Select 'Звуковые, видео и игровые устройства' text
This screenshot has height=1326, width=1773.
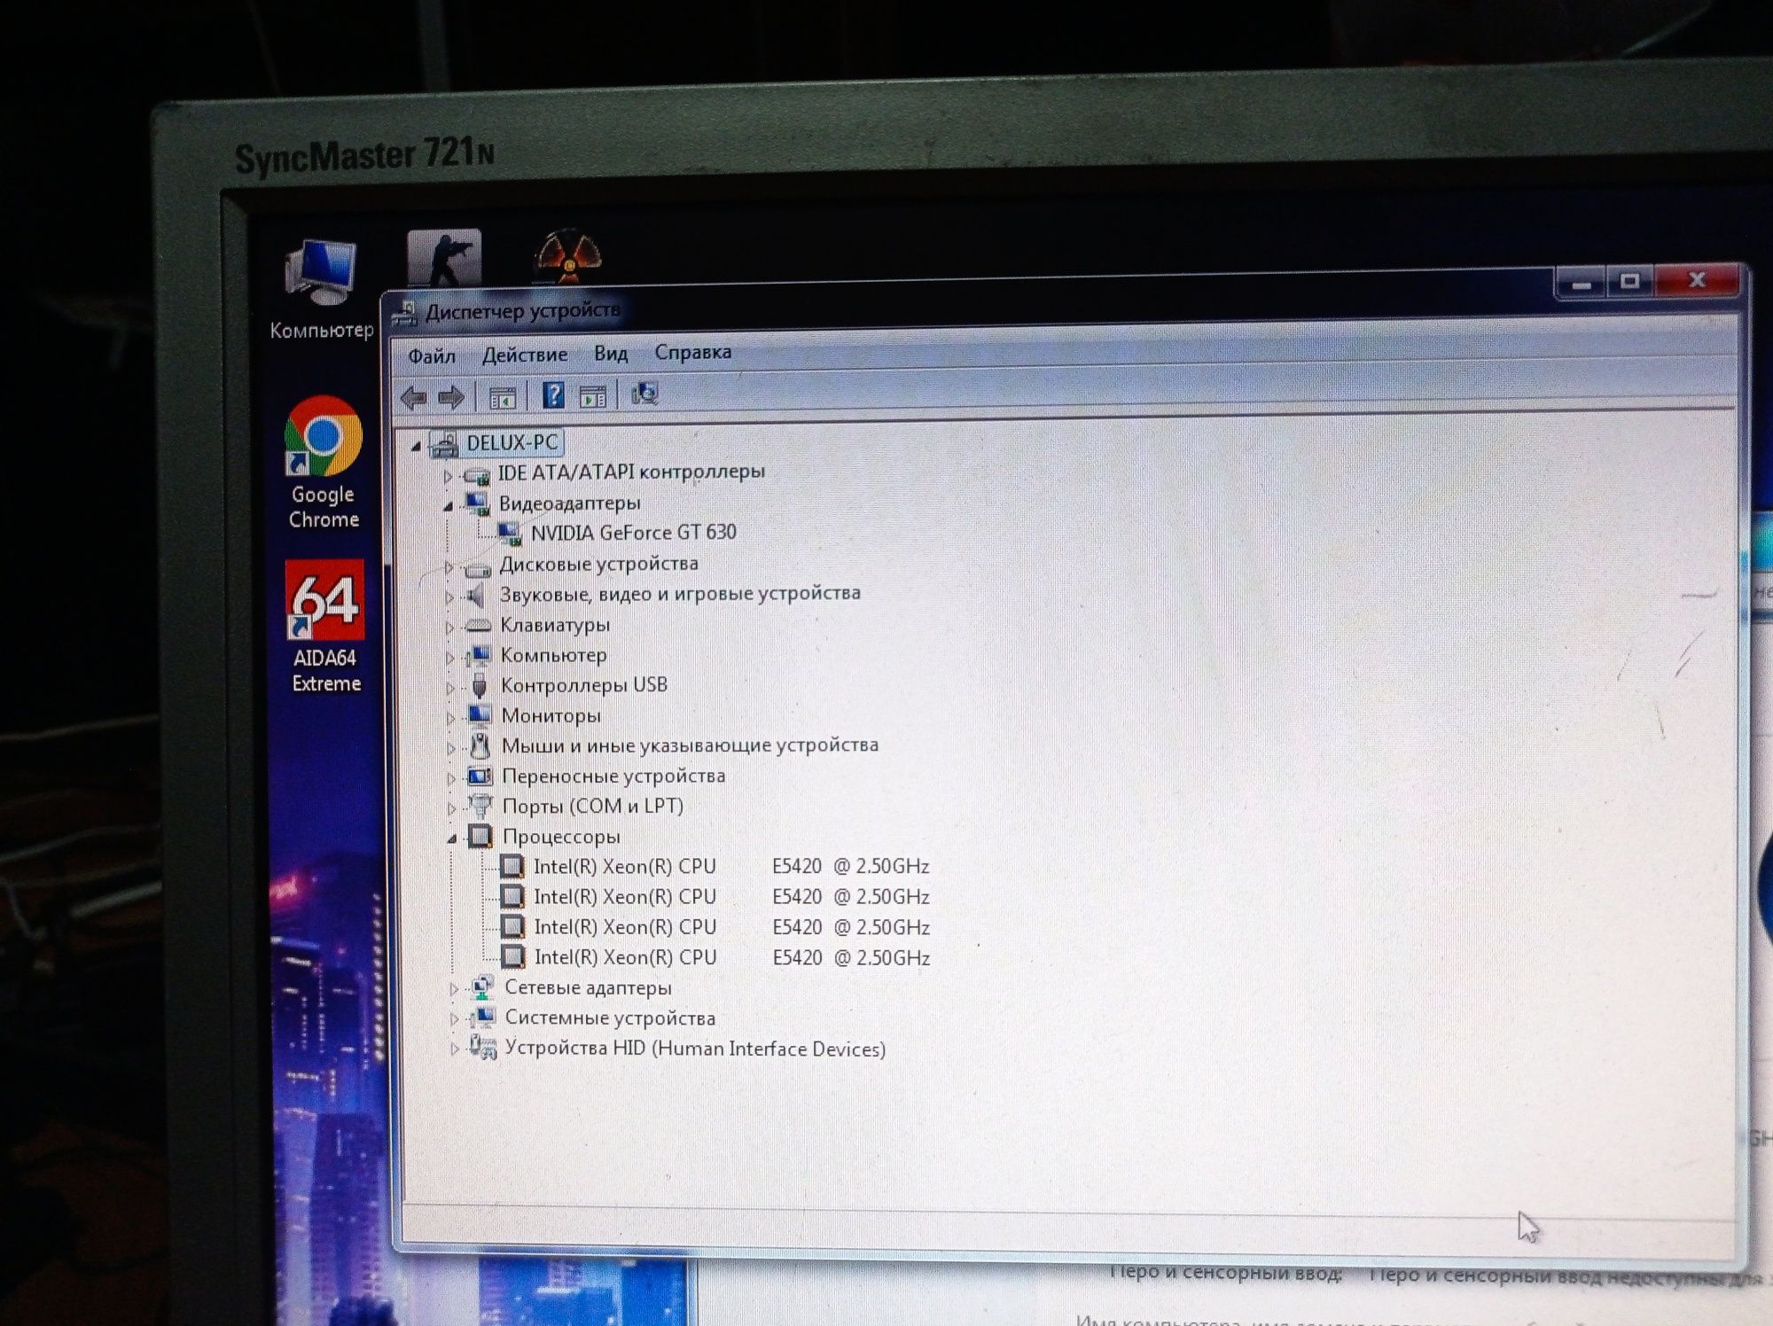pyautogui.click(x=680, y=593)
